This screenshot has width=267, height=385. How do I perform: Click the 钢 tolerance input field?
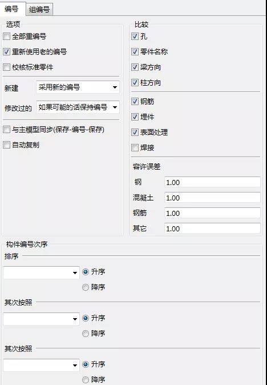tap(212, 182)
